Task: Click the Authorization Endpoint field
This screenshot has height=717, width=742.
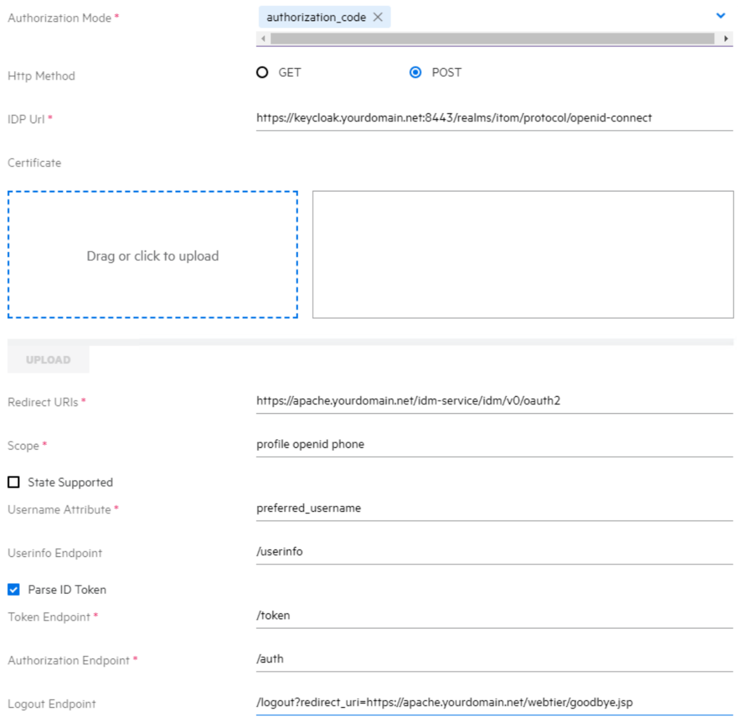Action: click(434, 659)
